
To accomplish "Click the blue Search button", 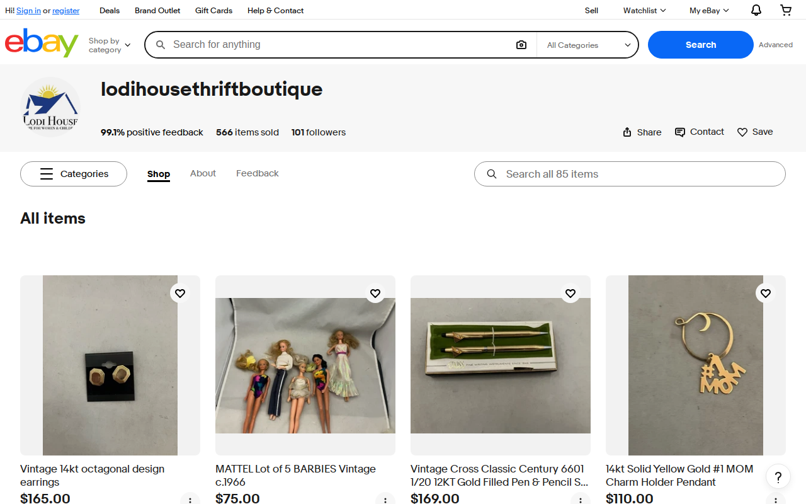I will coord(701,45).
